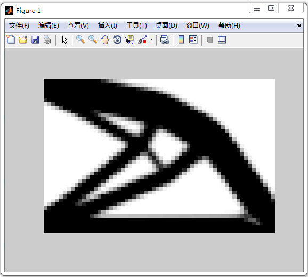Viewport: 308px width, 277px height.
Task: Click the New Figure icon
Action: [11, 39]
